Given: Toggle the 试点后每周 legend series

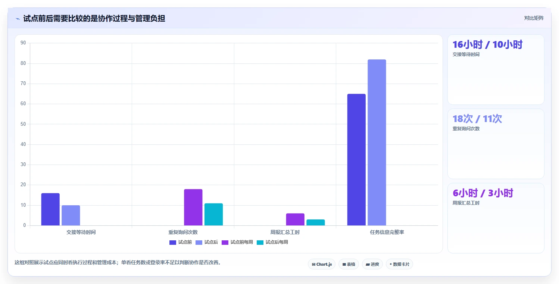Looking at the screenshot, I should (x=272, y=242).
